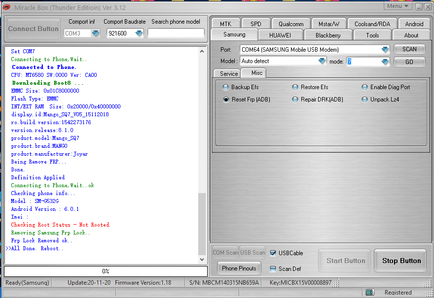Click 'Checking Root Status - Not Rooted.' line
The width and height of the screenshot is (434, 298).
pos(61,225)
